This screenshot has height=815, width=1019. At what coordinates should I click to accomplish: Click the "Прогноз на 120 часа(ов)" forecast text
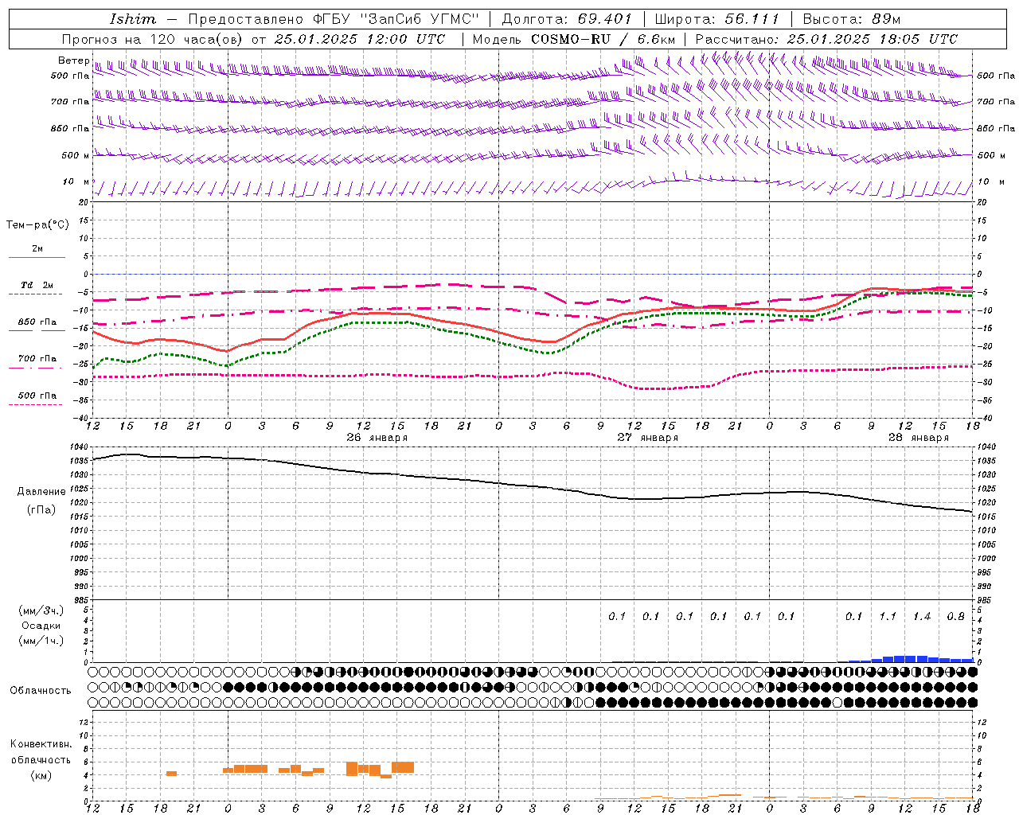click(152, 39)
